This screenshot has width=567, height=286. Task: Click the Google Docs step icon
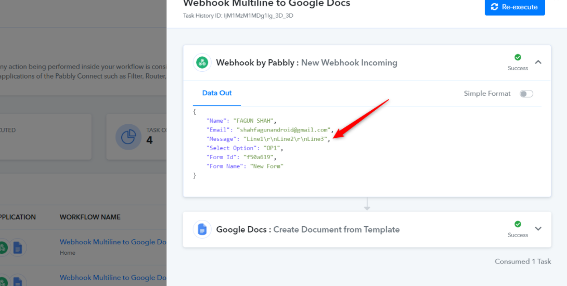[202, 229]
